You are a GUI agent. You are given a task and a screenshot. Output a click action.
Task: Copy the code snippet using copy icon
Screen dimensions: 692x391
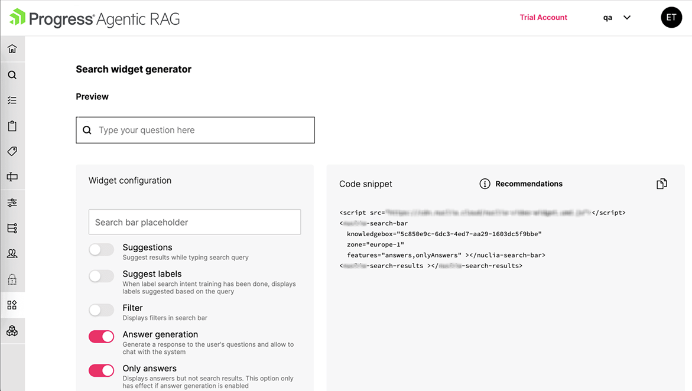[x=661, y=184]
